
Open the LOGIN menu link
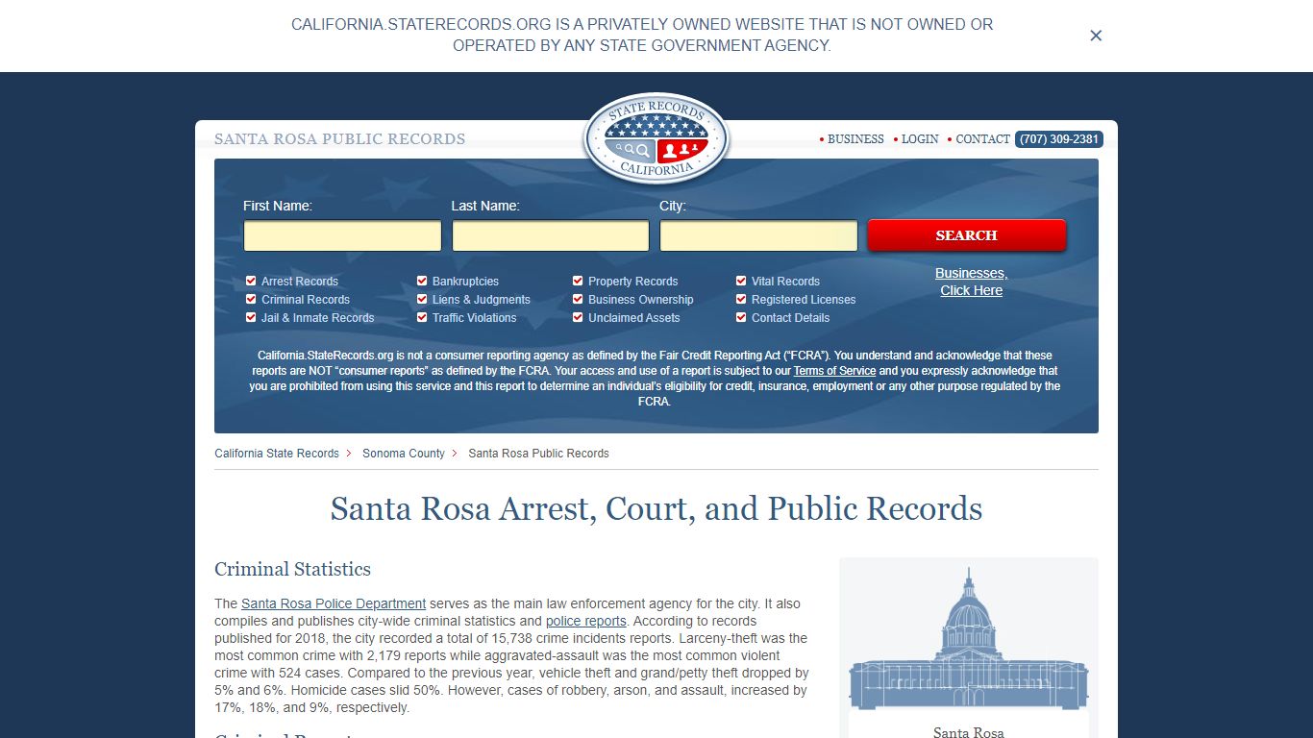point(920,139)
